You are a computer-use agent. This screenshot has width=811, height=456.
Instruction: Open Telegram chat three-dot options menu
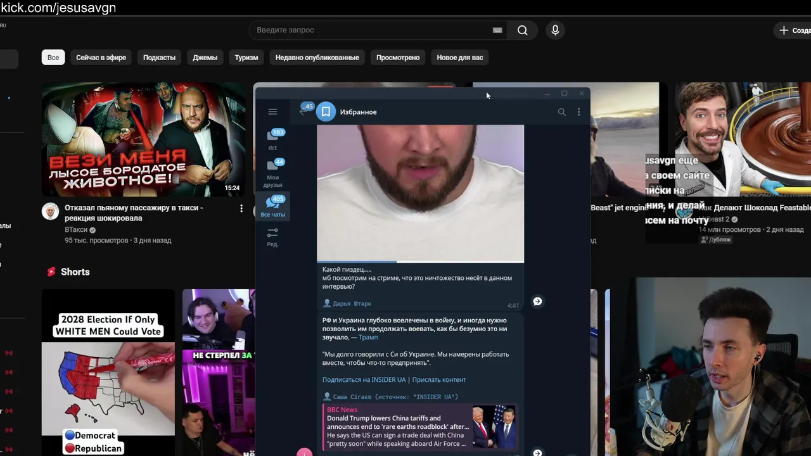coord(578,111)
